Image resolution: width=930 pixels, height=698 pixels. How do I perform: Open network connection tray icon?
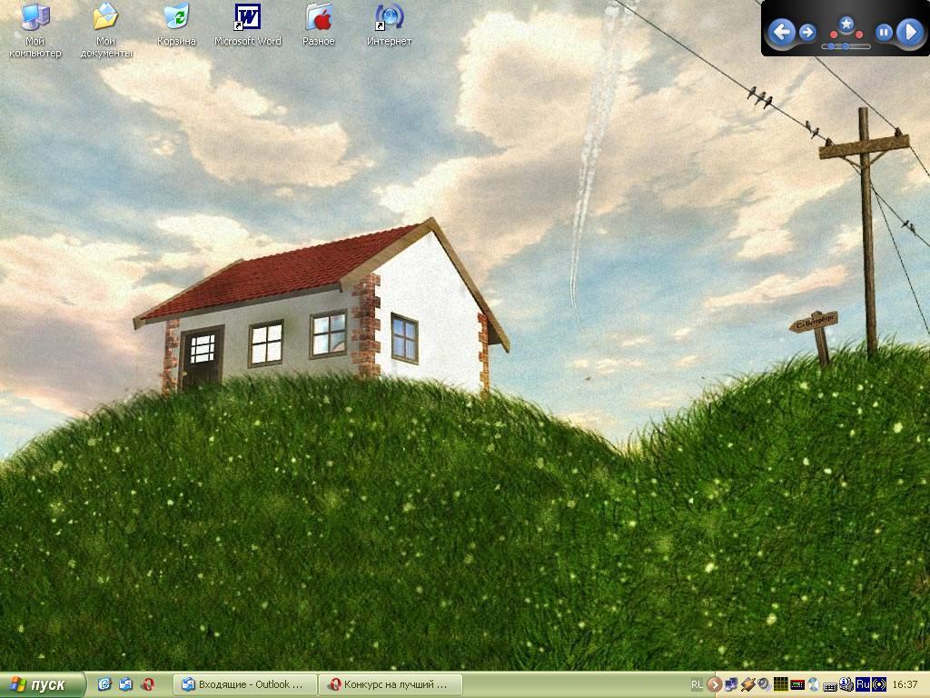click(x=731, y=684)
